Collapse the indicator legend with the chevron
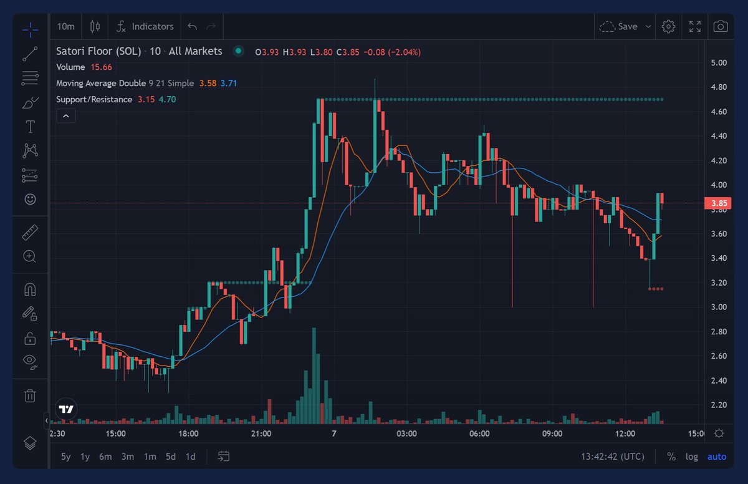748x484 pixels. [66, 115]
